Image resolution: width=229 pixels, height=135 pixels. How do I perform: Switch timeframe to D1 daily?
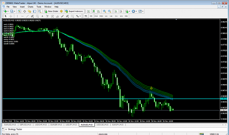116,16
